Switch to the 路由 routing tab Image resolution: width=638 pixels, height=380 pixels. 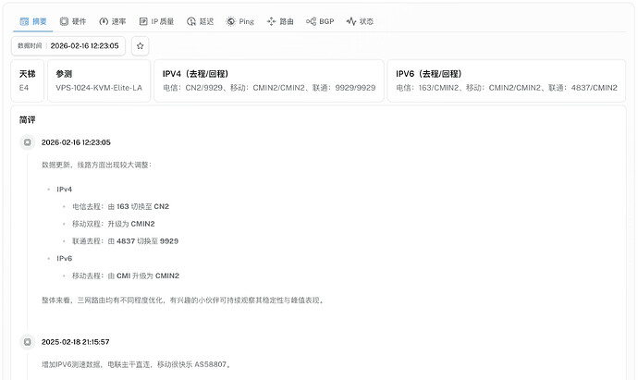point(280,21)
